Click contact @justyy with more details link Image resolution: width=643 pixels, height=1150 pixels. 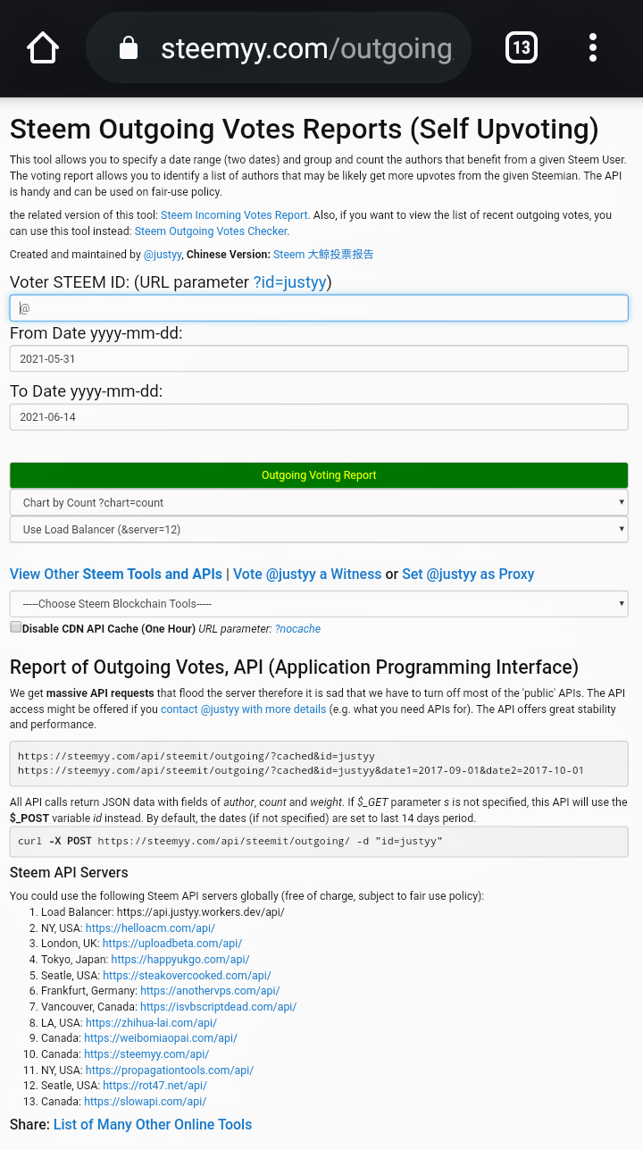244,709
